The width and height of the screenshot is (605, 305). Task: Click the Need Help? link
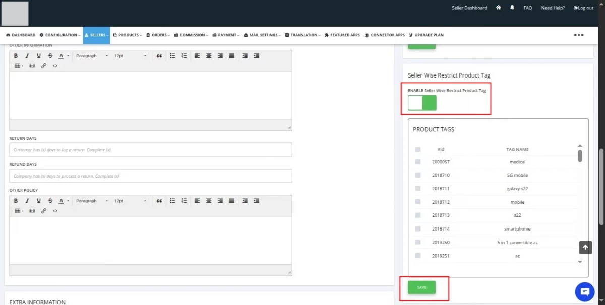[x=553, y=8]
